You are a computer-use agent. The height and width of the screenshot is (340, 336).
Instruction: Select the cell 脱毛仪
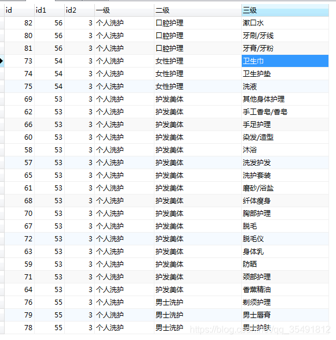tap(285, 239)
